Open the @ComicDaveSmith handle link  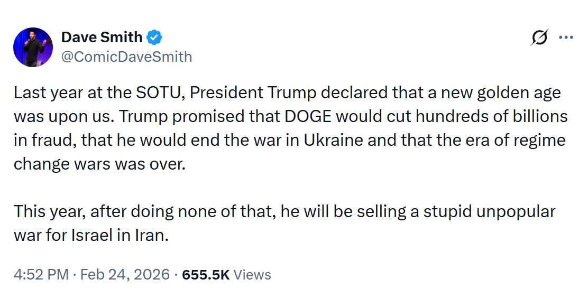coord(126,57)
